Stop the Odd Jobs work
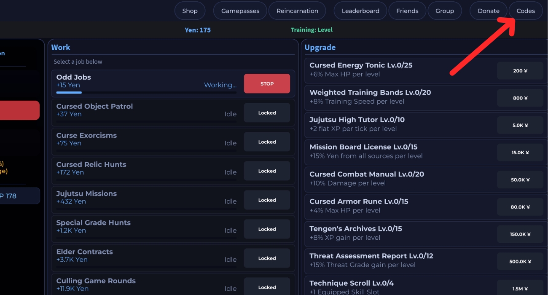Viewport: 548px width, 295px height. click(x=267, y=83)
